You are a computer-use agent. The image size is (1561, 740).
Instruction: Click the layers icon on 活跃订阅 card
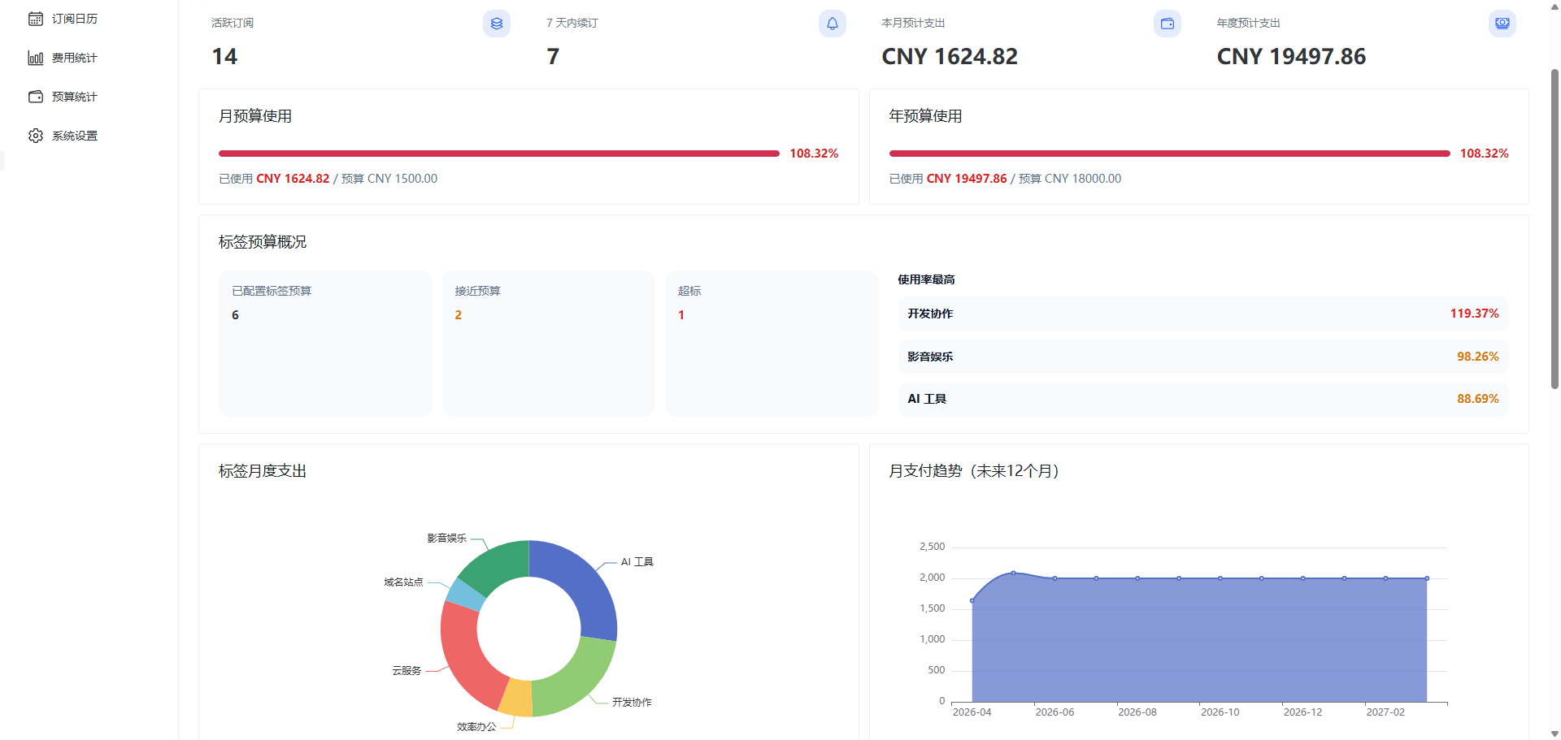click(x=497, y=24)
